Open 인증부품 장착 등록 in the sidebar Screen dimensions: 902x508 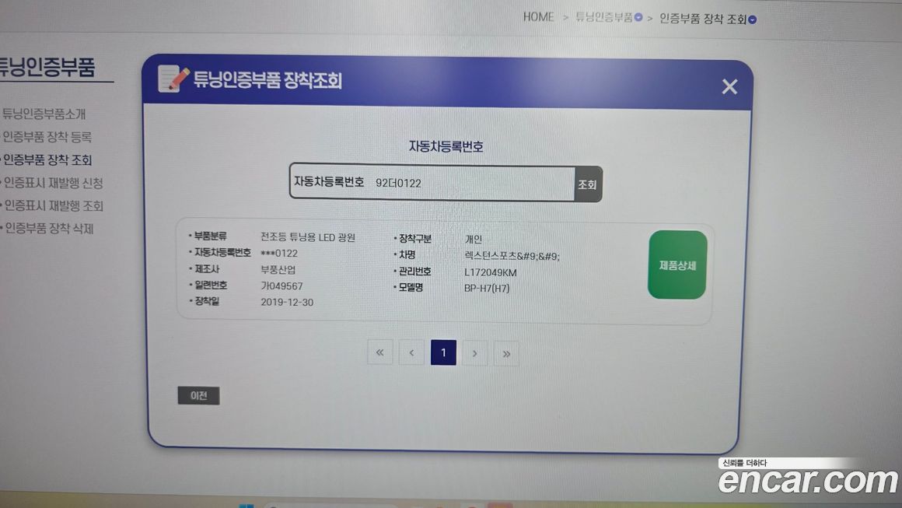47,137
